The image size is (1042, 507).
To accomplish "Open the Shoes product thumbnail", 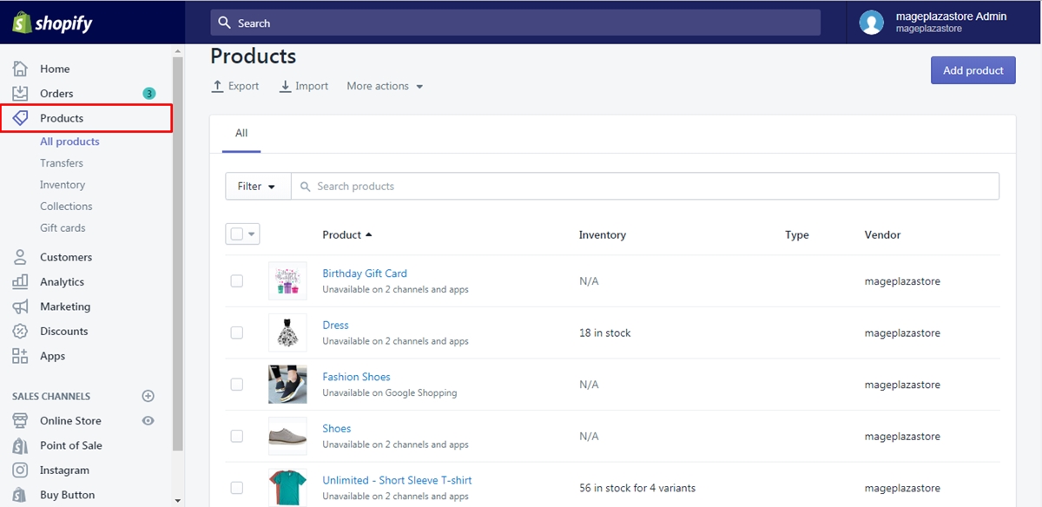I will click(x=287, y=436).
